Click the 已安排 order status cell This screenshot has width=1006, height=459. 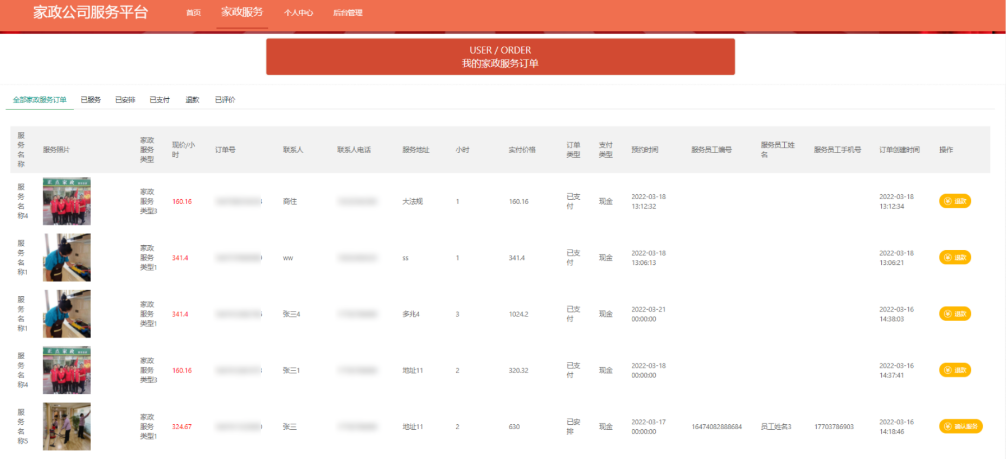tap(573, 426)
